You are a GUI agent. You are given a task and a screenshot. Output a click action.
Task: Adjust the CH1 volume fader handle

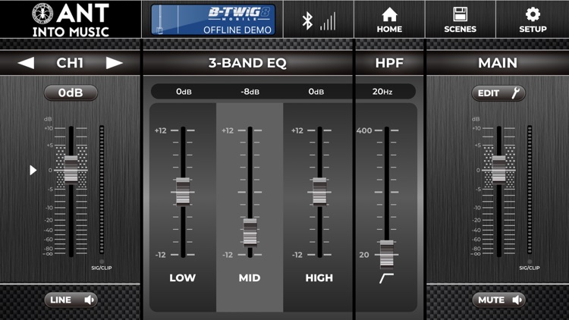tap(71, 169)
